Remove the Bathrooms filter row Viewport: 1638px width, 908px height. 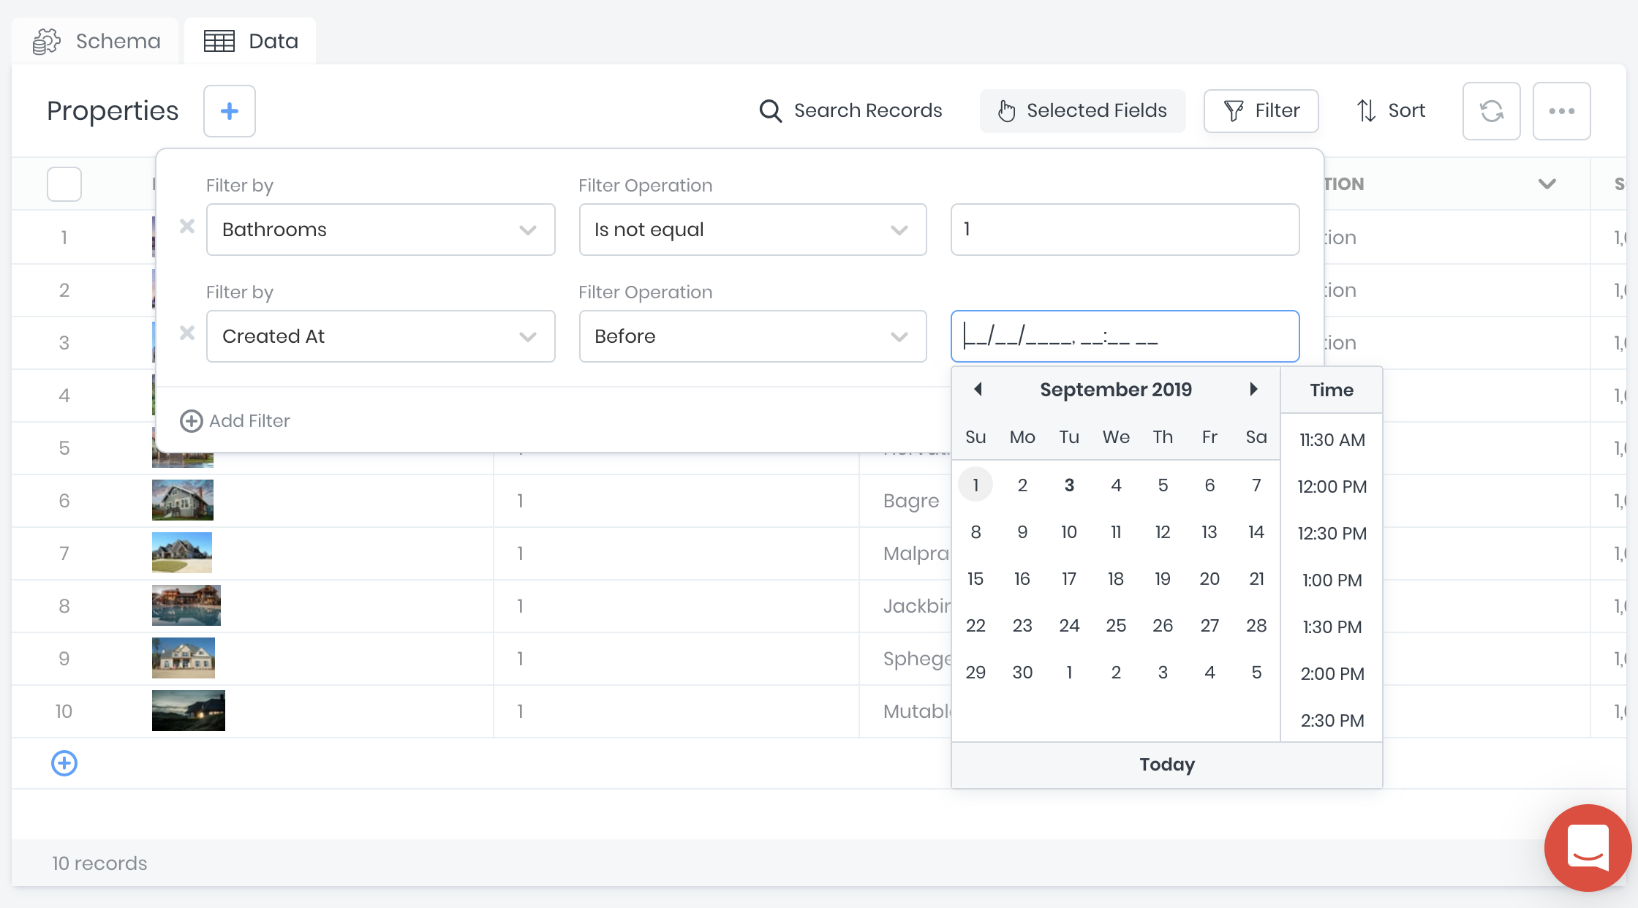coord(187,227)
